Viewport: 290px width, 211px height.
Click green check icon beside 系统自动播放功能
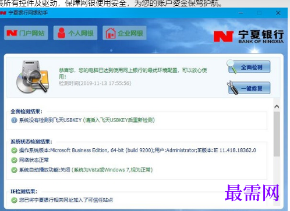(14, 170)
